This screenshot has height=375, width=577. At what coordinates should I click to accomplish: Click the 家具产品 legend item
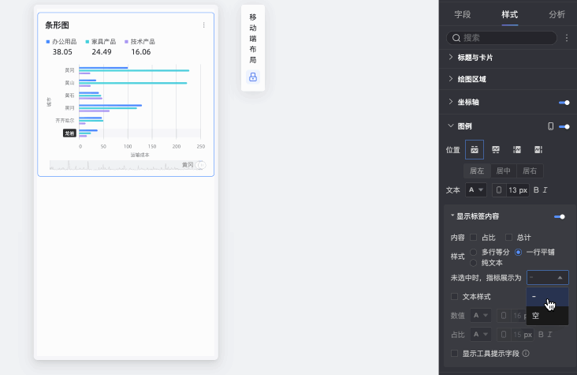100,42
